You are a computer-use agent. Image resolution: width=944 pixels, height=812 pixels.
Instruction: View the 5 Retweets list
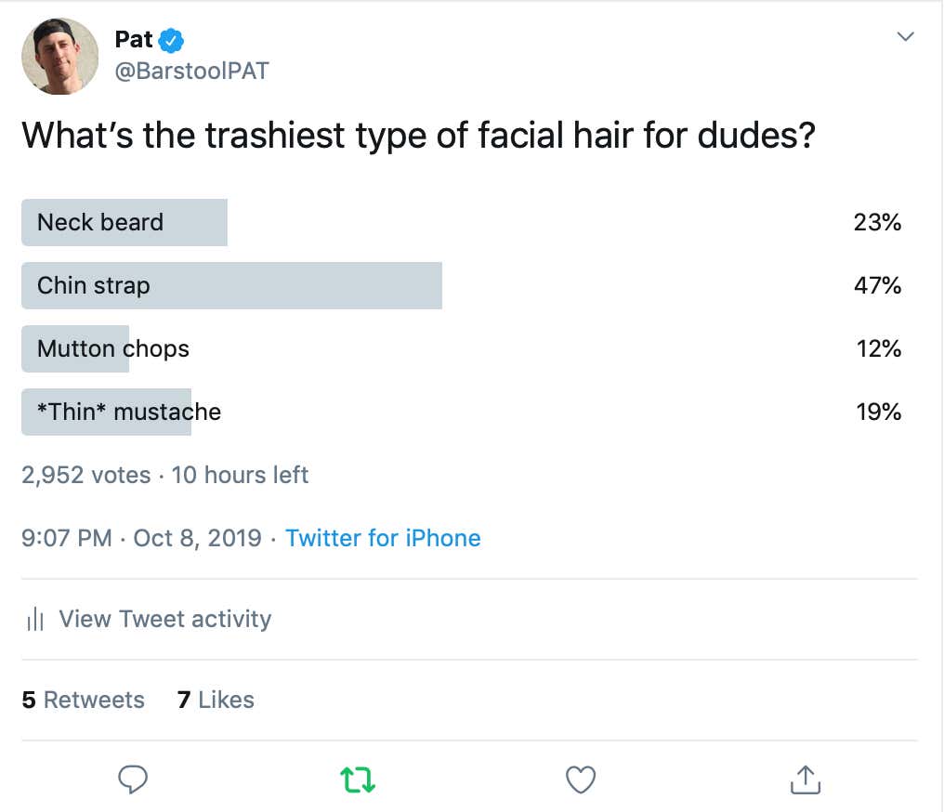coord(83,700)
